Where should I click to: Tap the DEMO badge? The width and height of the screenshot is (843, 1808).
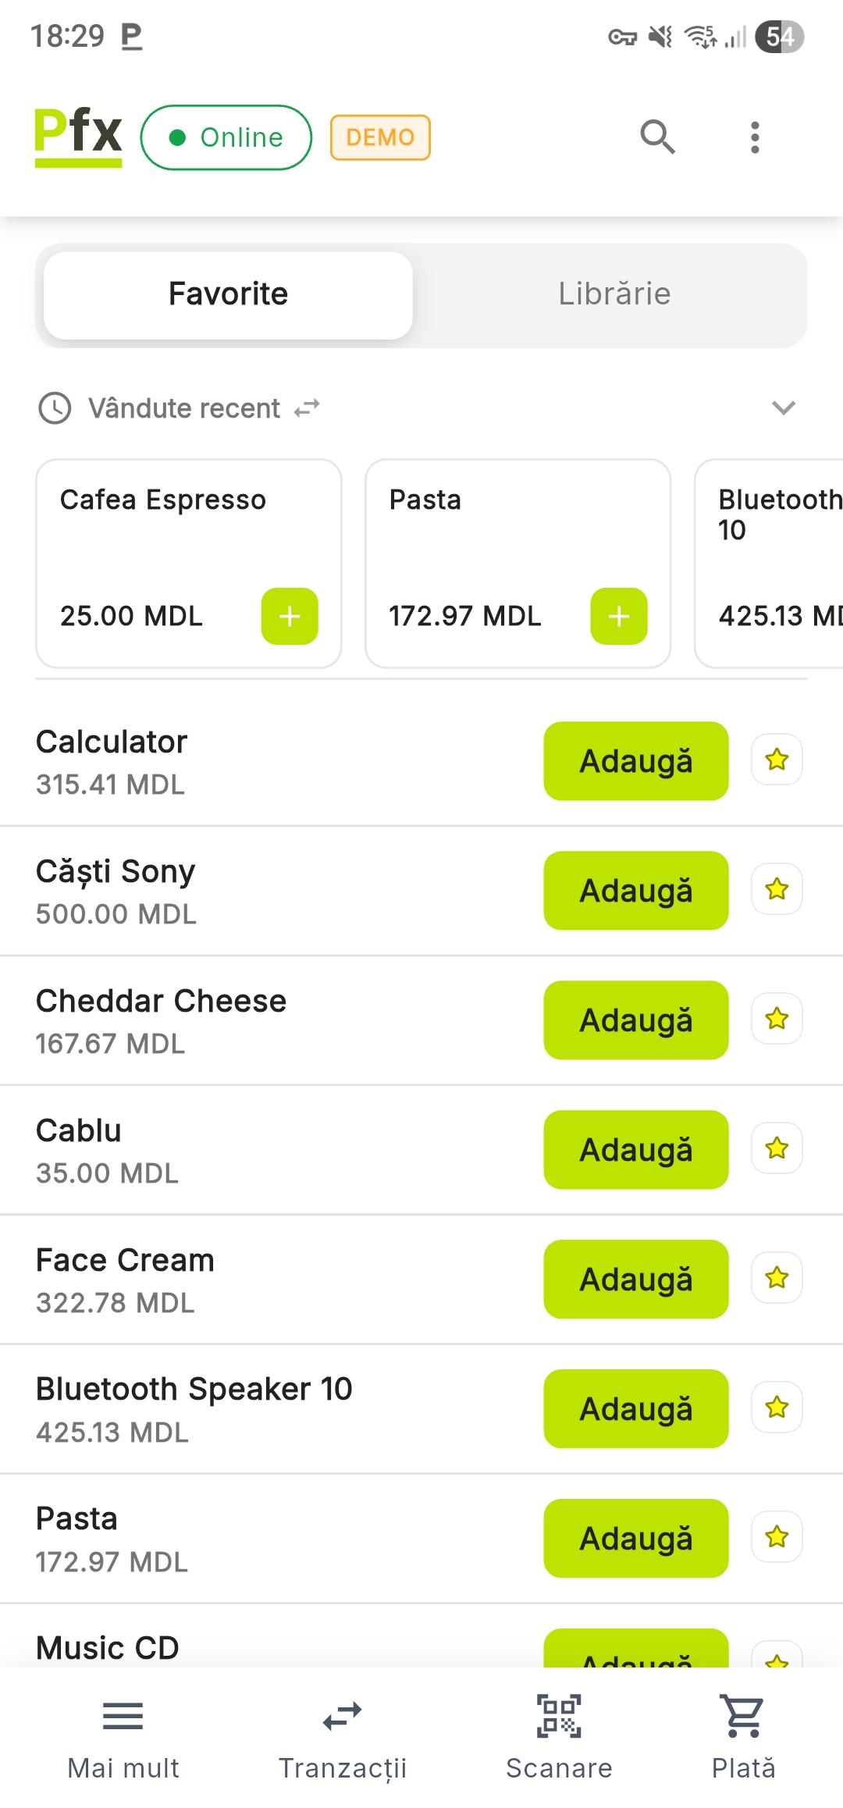380,137
